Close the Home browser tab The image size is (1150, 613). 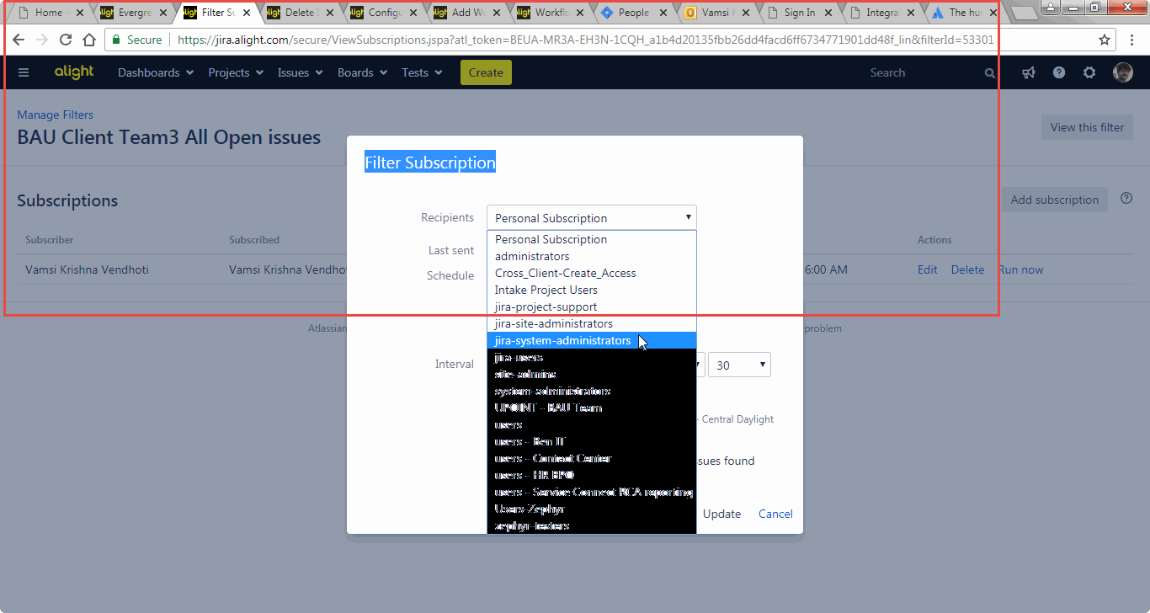point(80,13)
